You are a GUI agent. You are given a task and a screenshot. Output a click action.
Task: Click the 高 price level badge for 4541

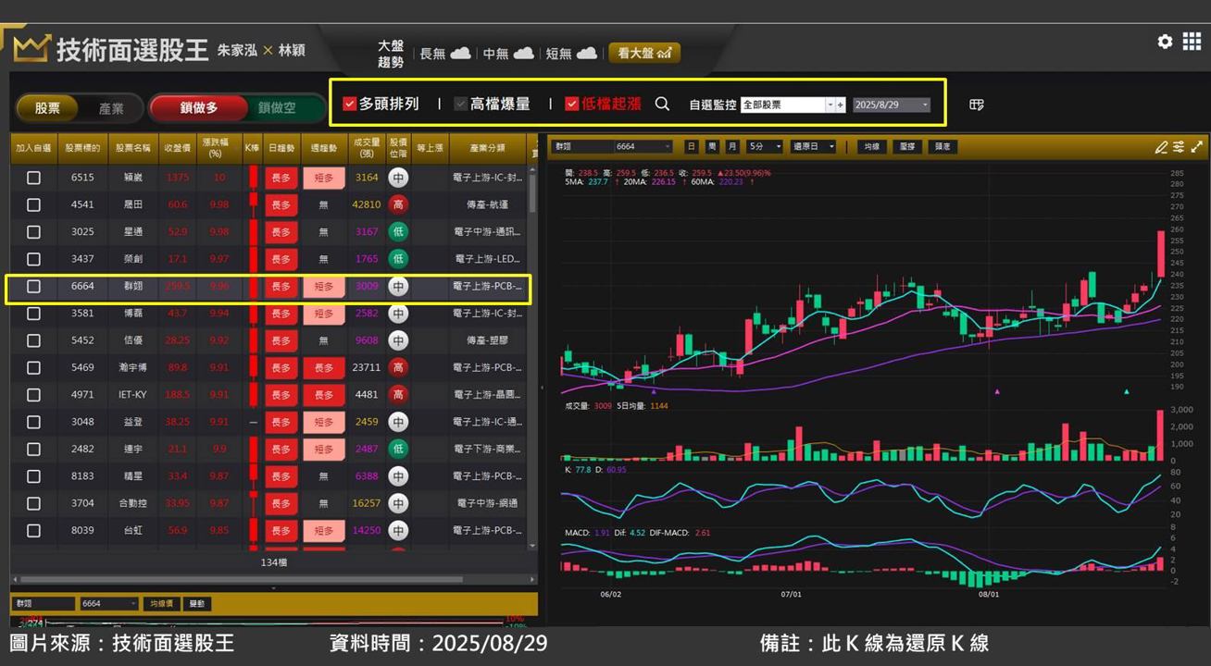(x=398, y=204)
